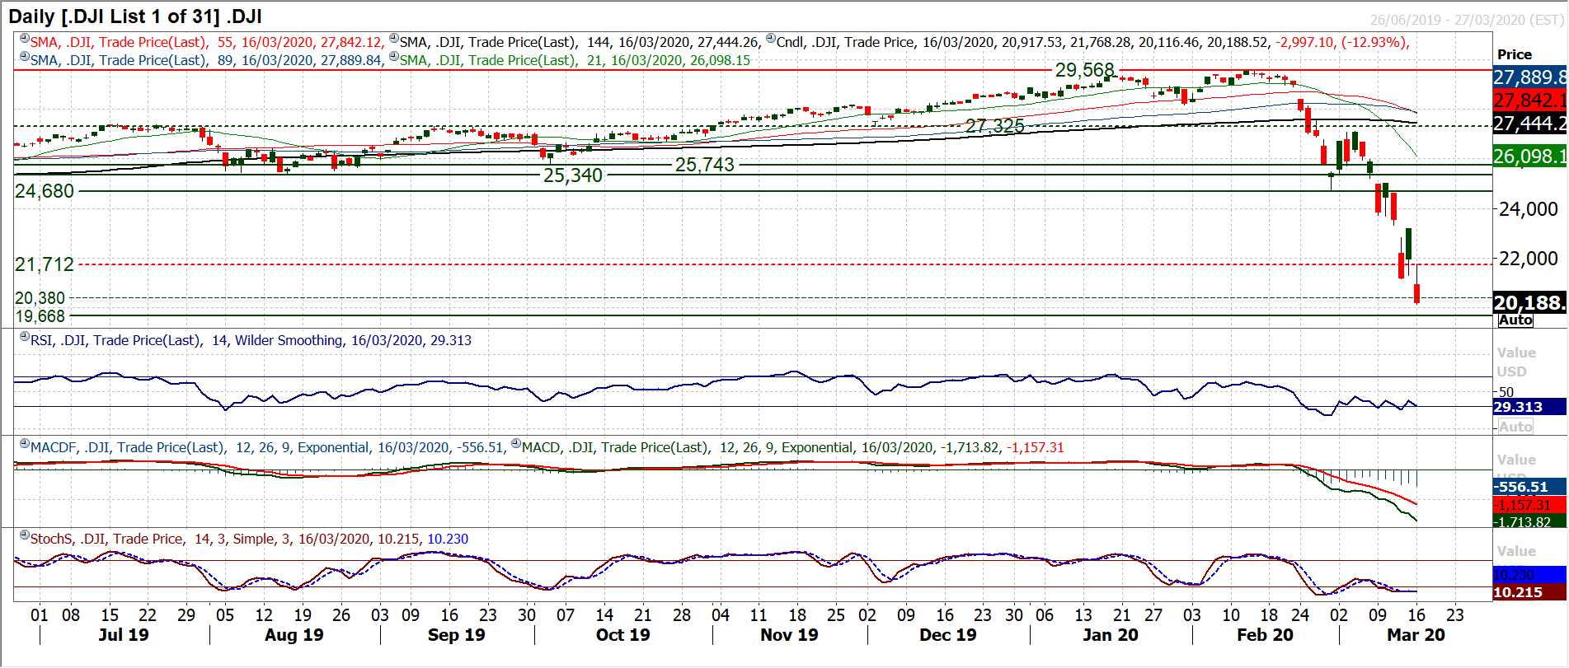This screenshot has width=1569, height=668.
Task: Click the icon beside the SMA 21 label
Action: [394, 57]
